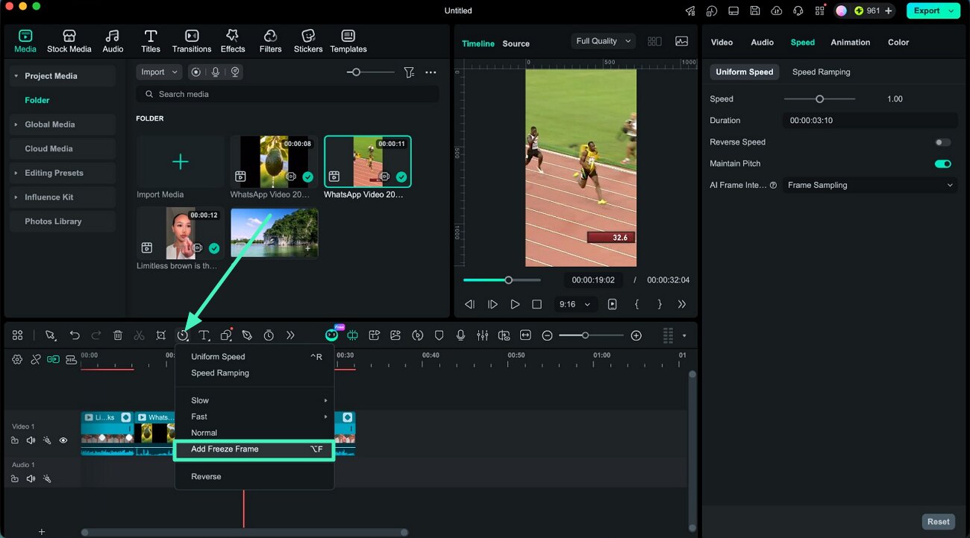
Task: Open the Slow submenu
Action: pos(254,400)
